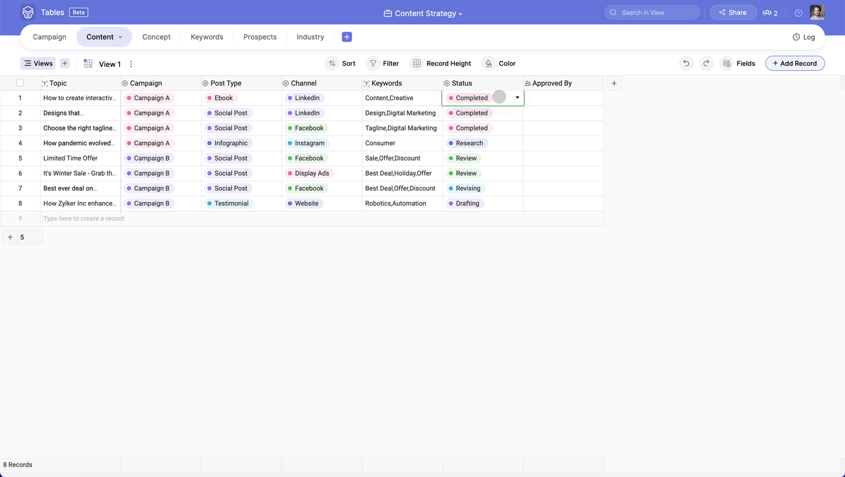Open the help question mark icon
The width and height of the screenshot is (845, 477).
798,13
